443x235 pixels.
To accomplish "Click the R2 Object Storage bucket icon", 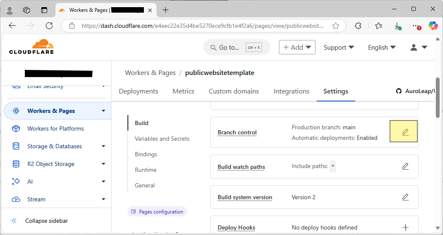I will (16, 164).
